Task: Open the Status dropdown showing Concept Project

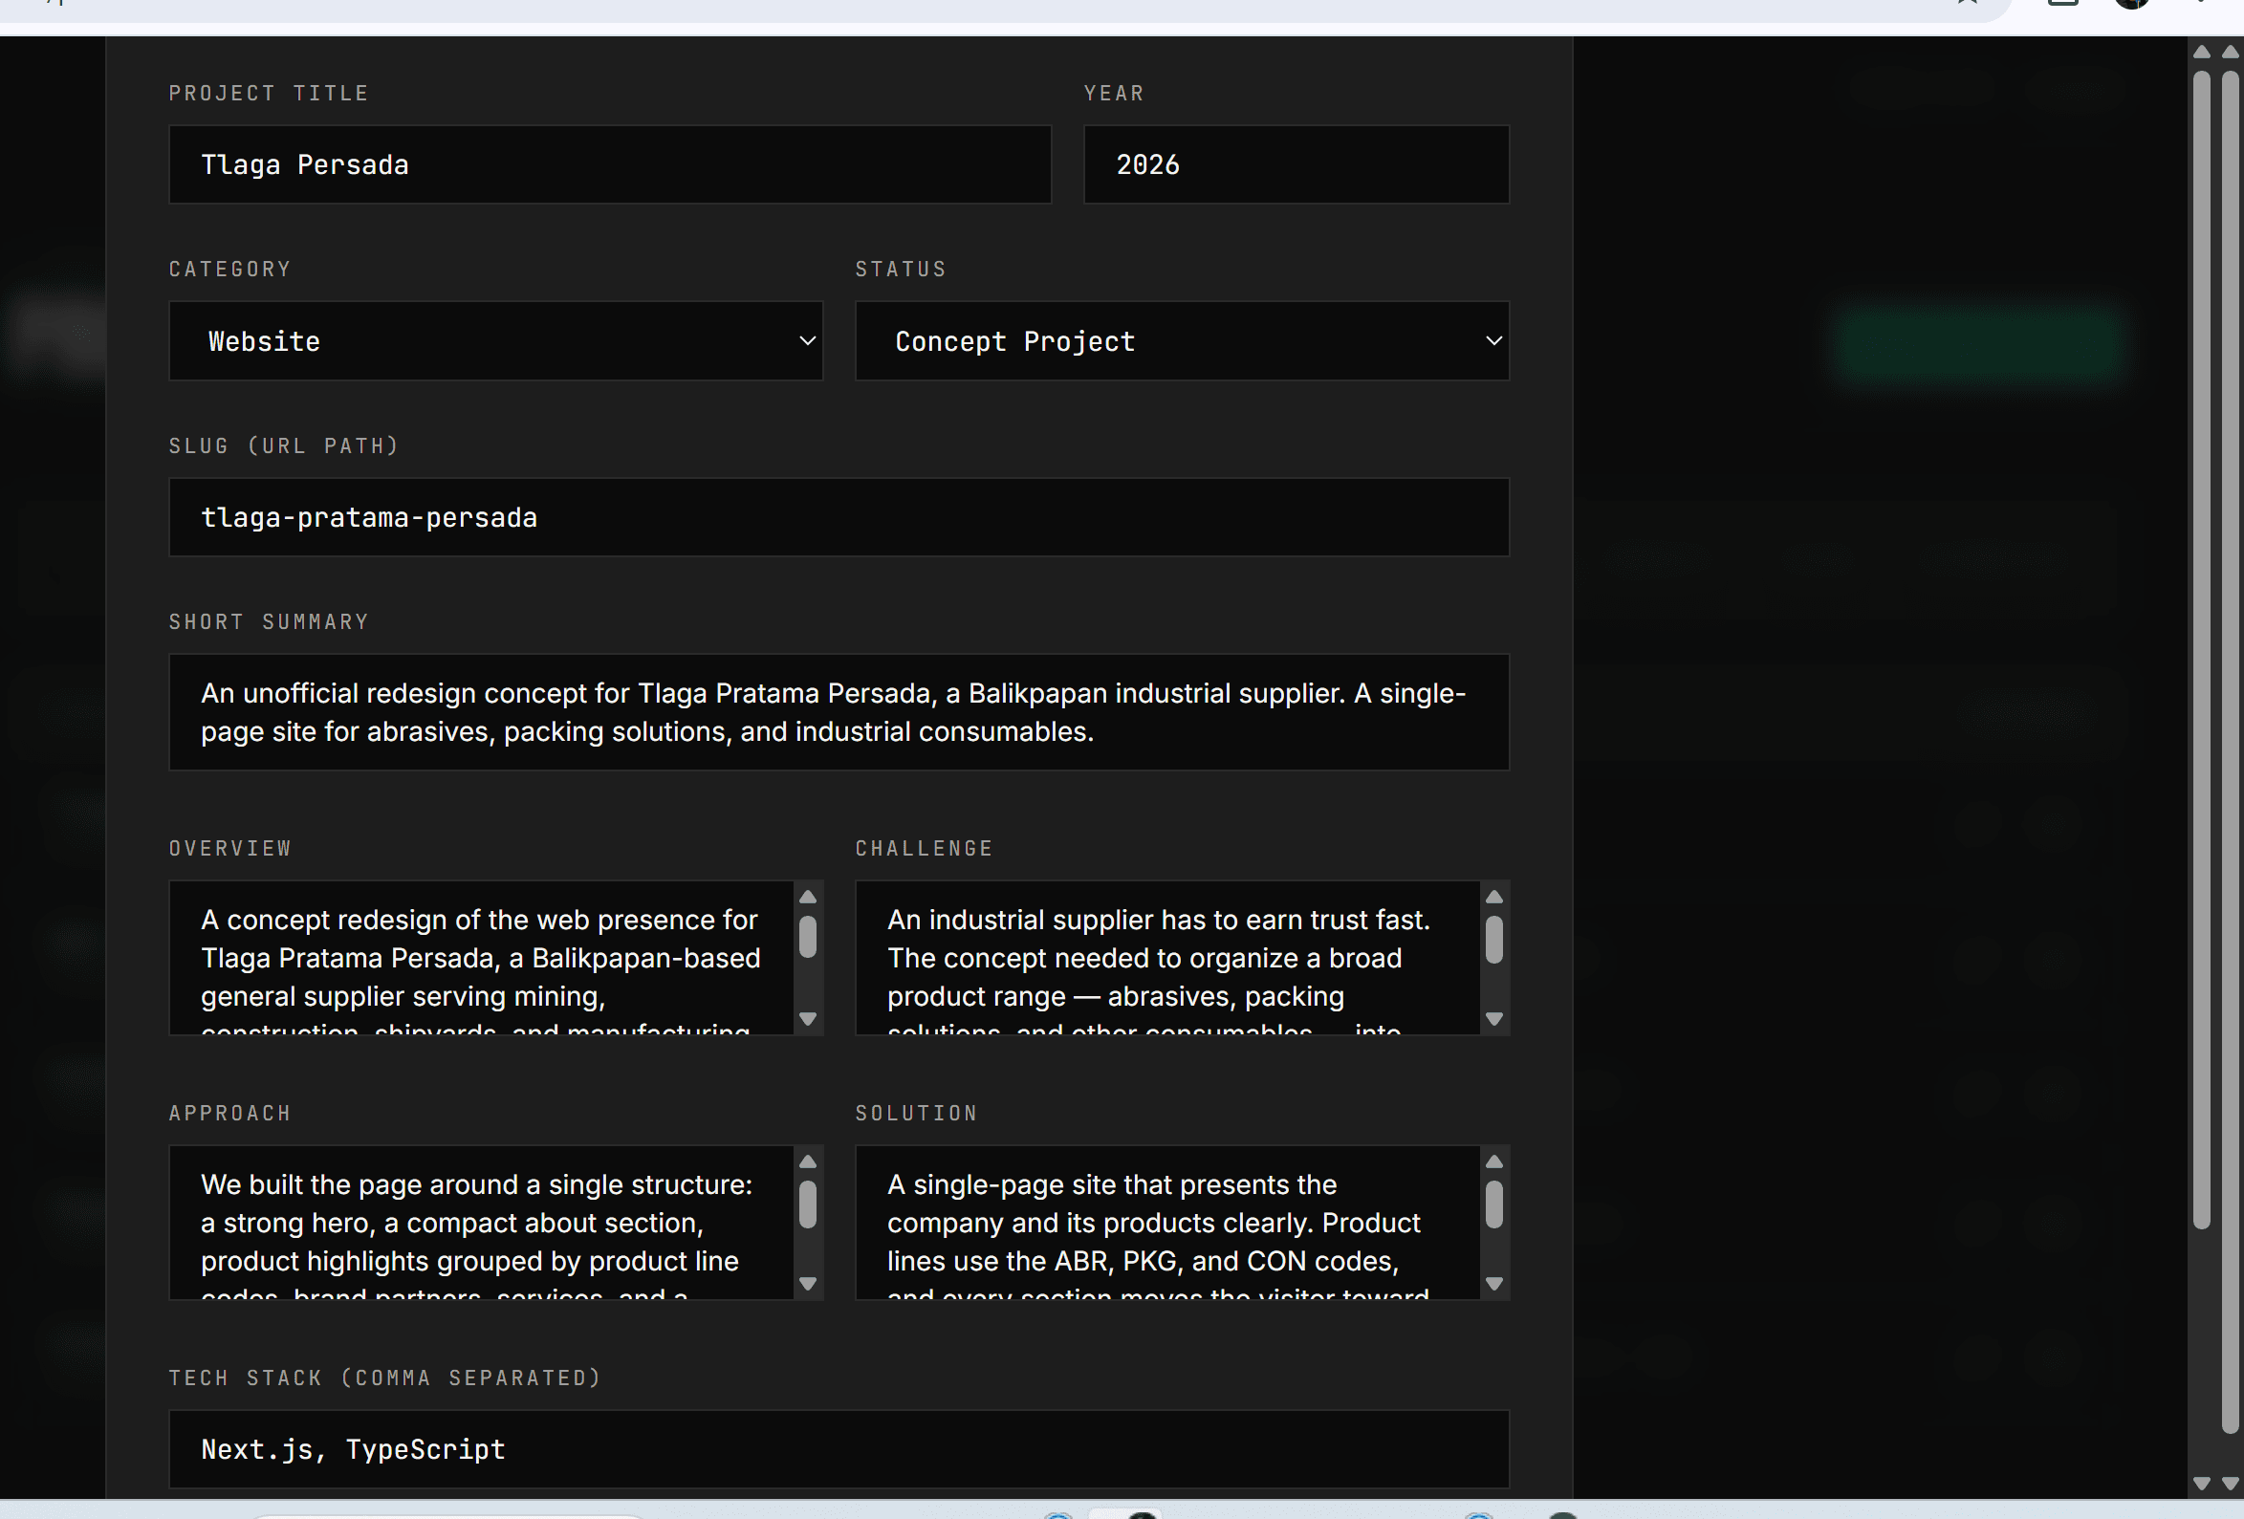Action: tap(1182, 341)
